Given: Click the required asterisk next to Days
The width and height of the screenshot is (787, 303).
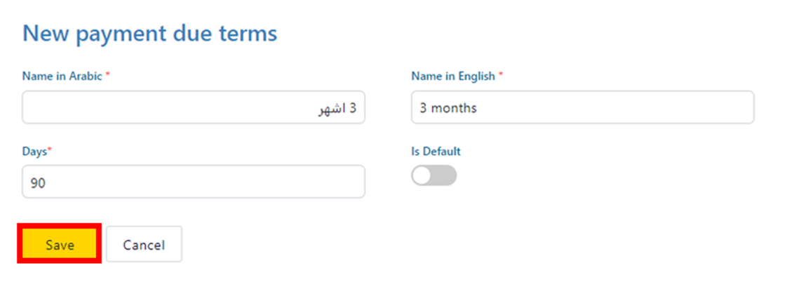Looking at the screenshot, I should tap(50, 150).
